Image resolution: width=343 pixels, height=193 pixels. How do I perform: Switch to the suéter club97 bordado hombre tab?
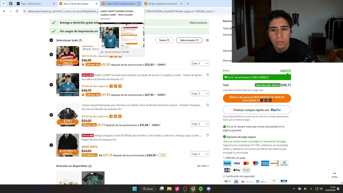pyautogui.click(x=121, y=4)
